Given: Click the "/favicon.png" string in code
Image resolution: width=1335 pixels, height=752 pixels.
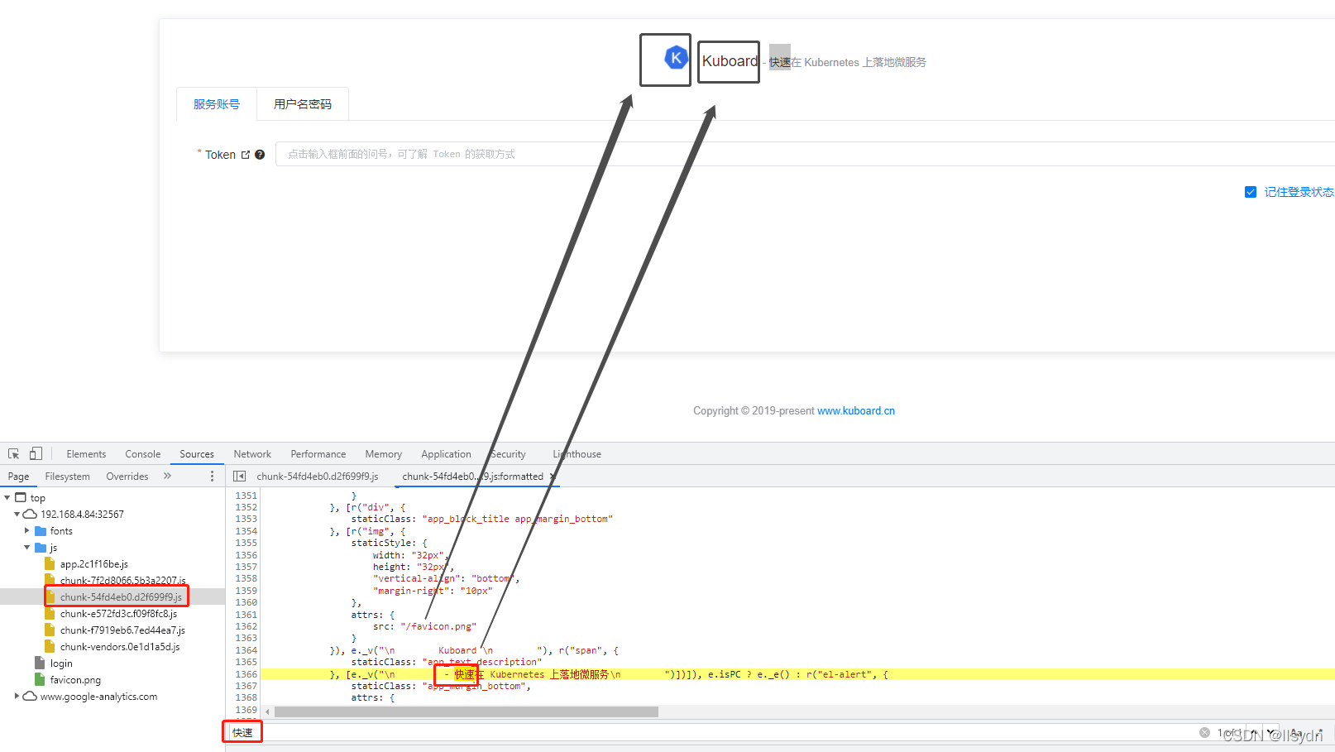Looking at the screenshot, I should point(438,626).
